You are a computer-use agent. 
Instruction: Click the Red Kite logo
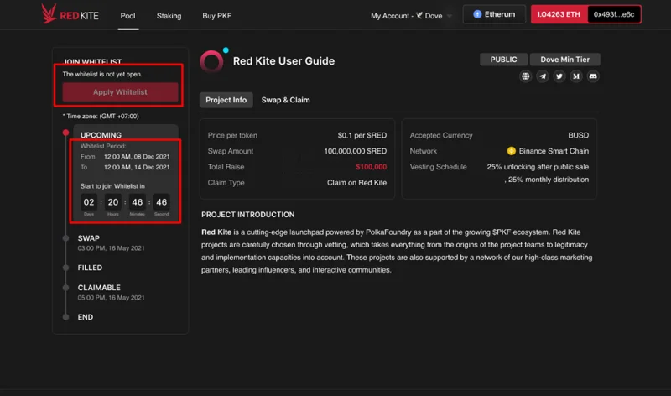click(70, 14)
